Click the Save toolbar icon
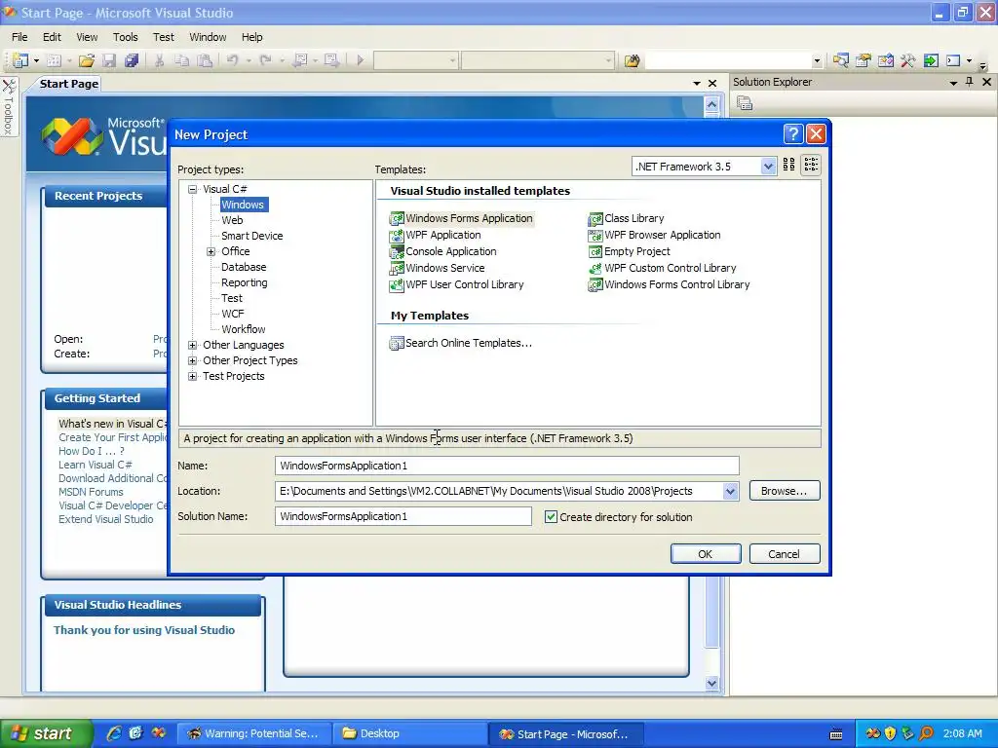Viewport: 998px width, 748px height. tap(109, 60)
